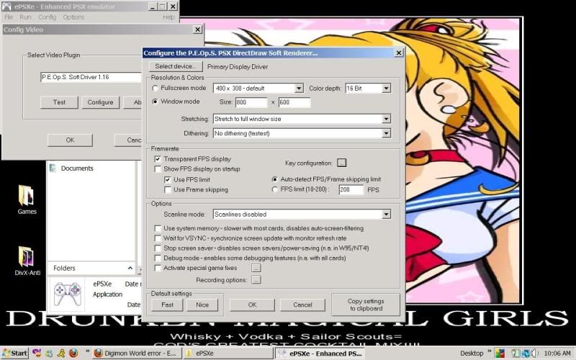
Task: Enable Stop screen saver checkbox
Action: pyautogui.click(x=158, y=248)
